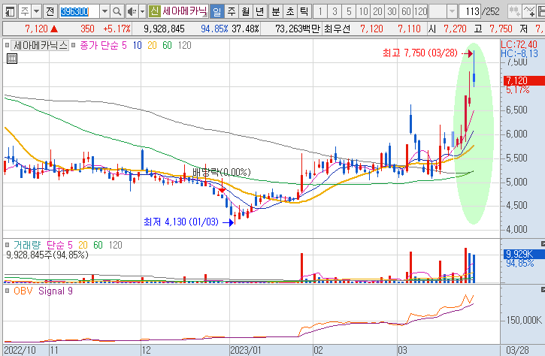Click the 세아메카닉스 stock name field
545x356 pixels.
[x=185, y=12]
